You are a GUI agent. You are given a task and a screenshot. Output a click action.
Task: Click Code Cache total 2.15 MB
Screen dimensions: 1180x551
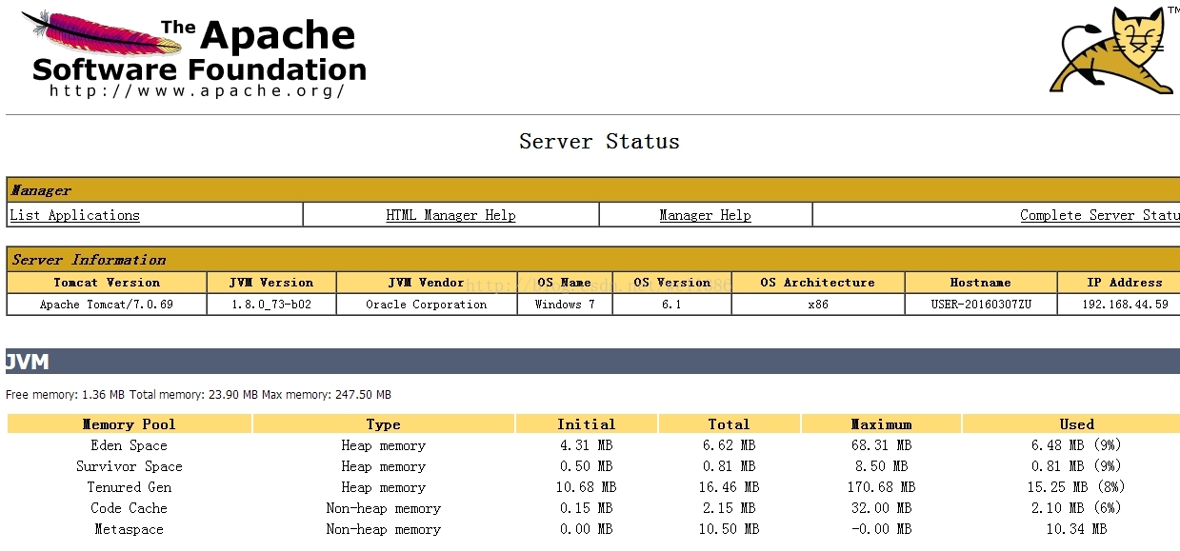pyautogui.click(x=729, y=508)
